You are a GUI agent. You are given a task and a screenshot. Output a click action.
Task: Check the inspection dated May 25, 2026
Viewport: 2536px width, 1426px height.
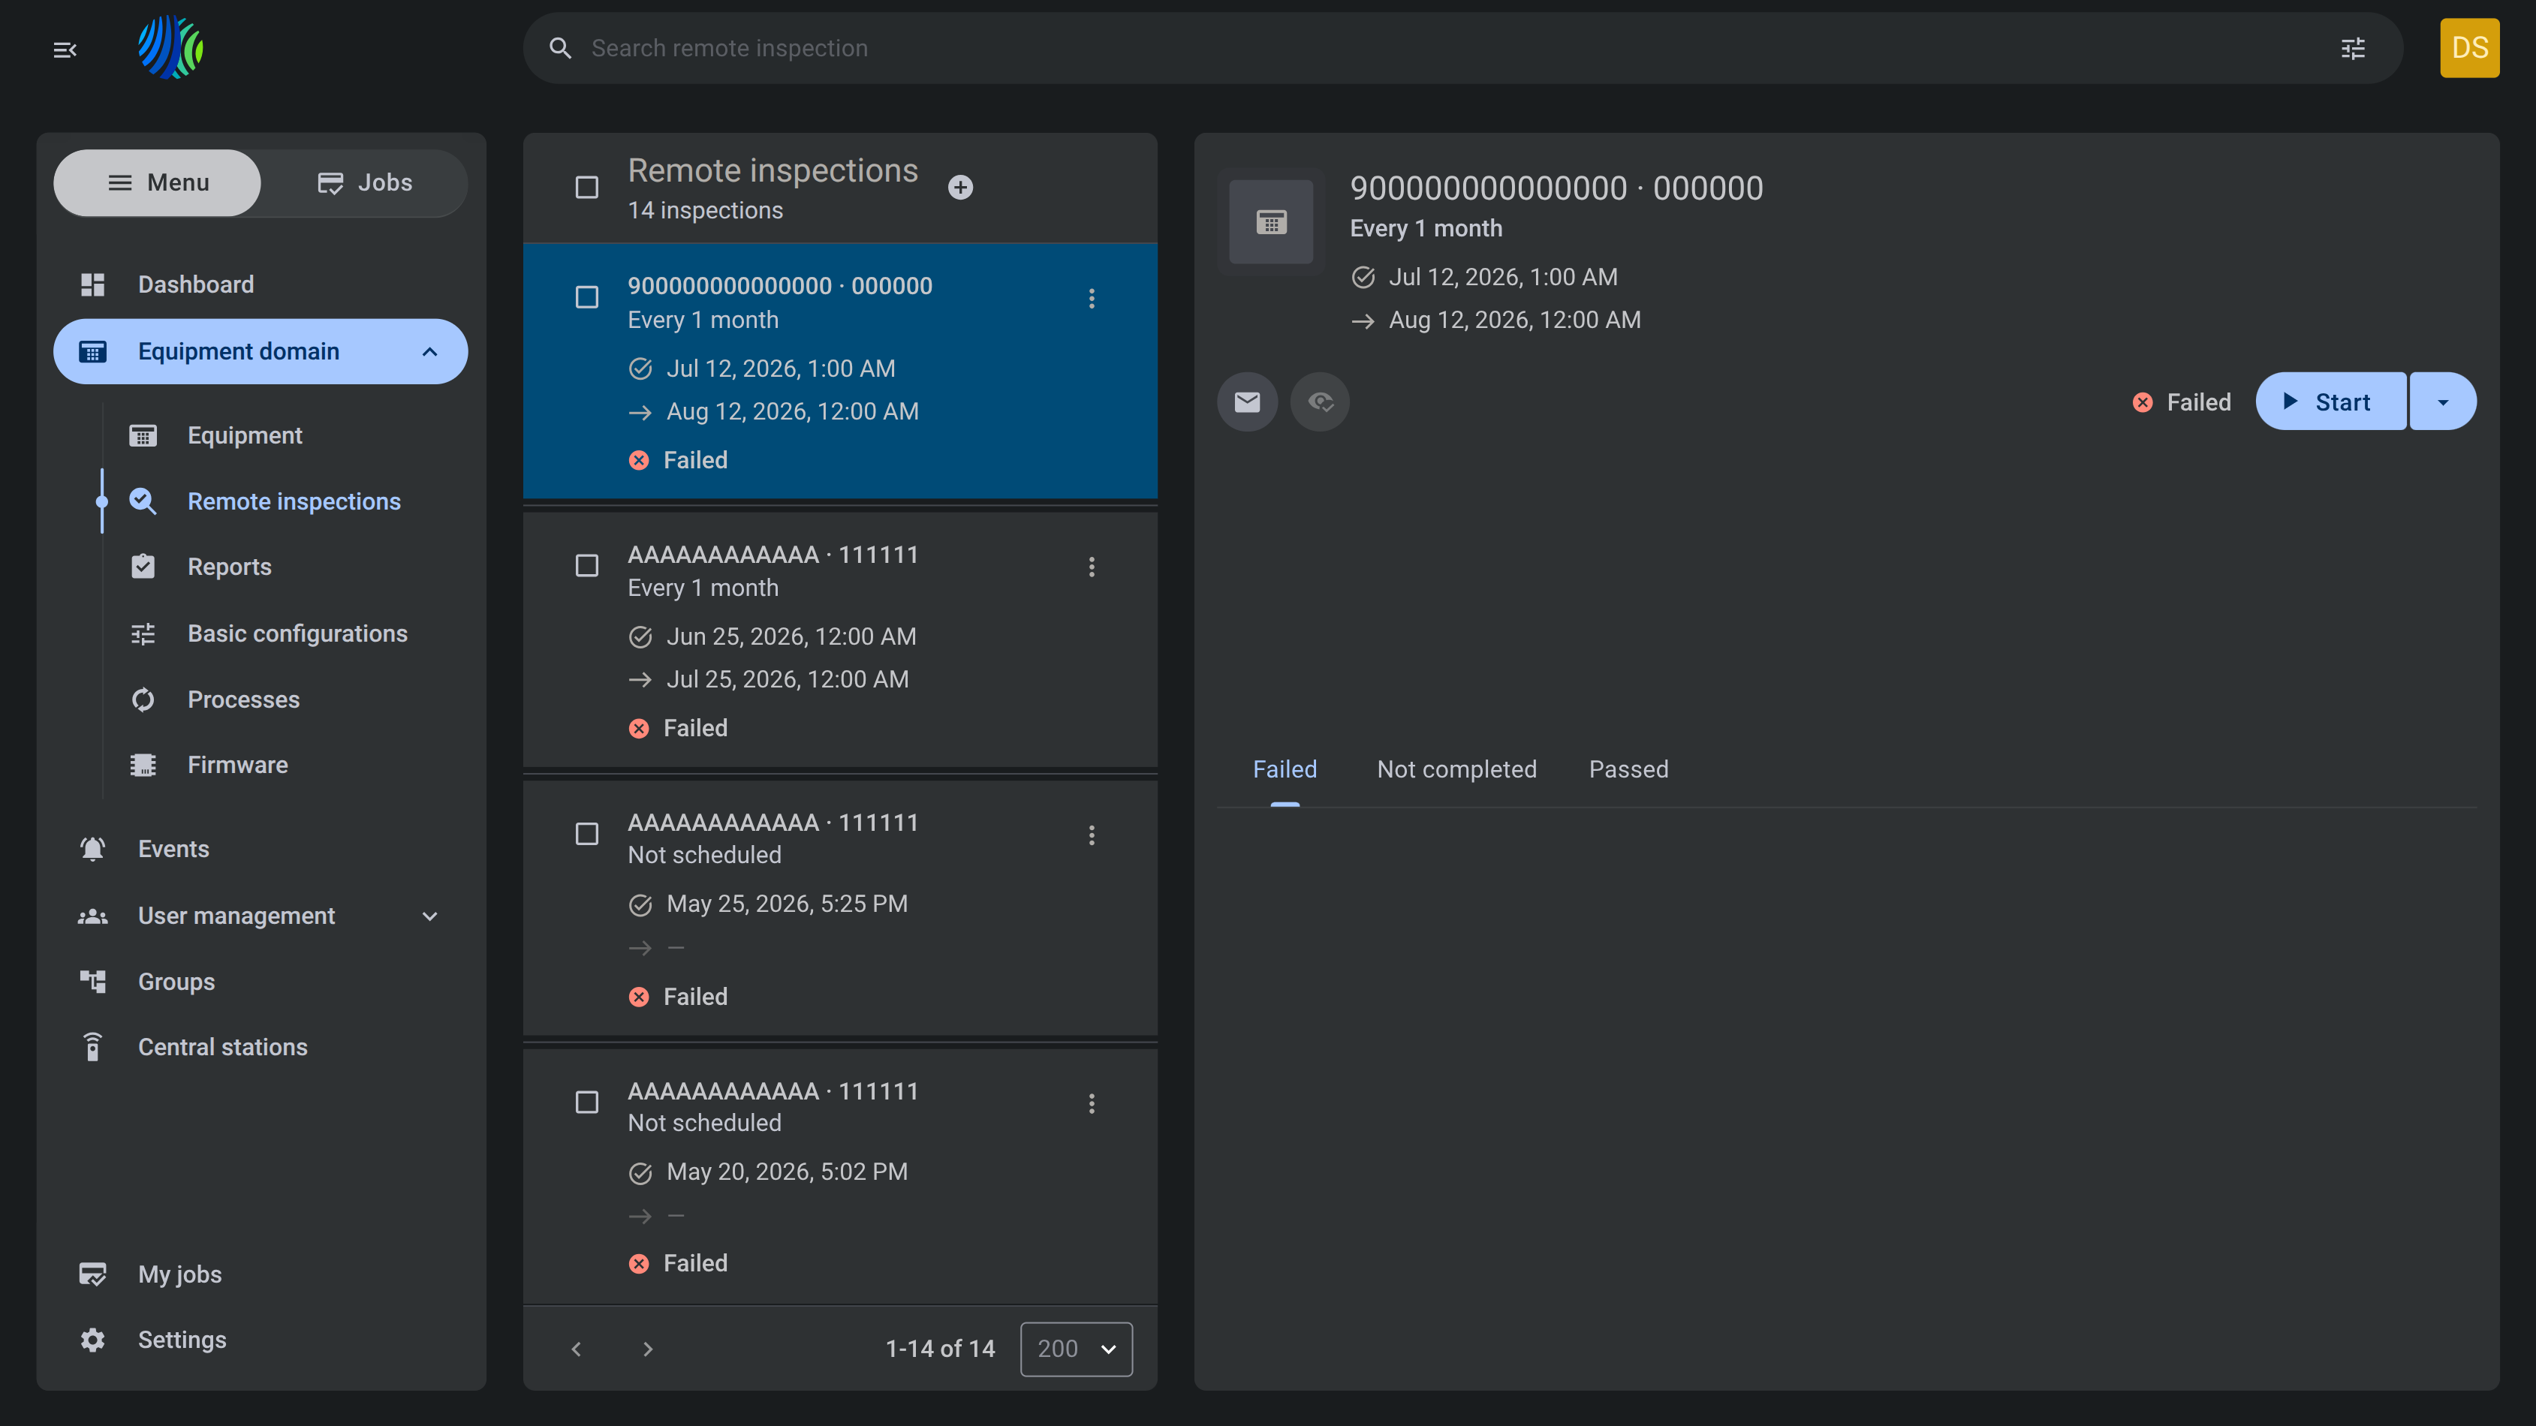tap(587, 835)
